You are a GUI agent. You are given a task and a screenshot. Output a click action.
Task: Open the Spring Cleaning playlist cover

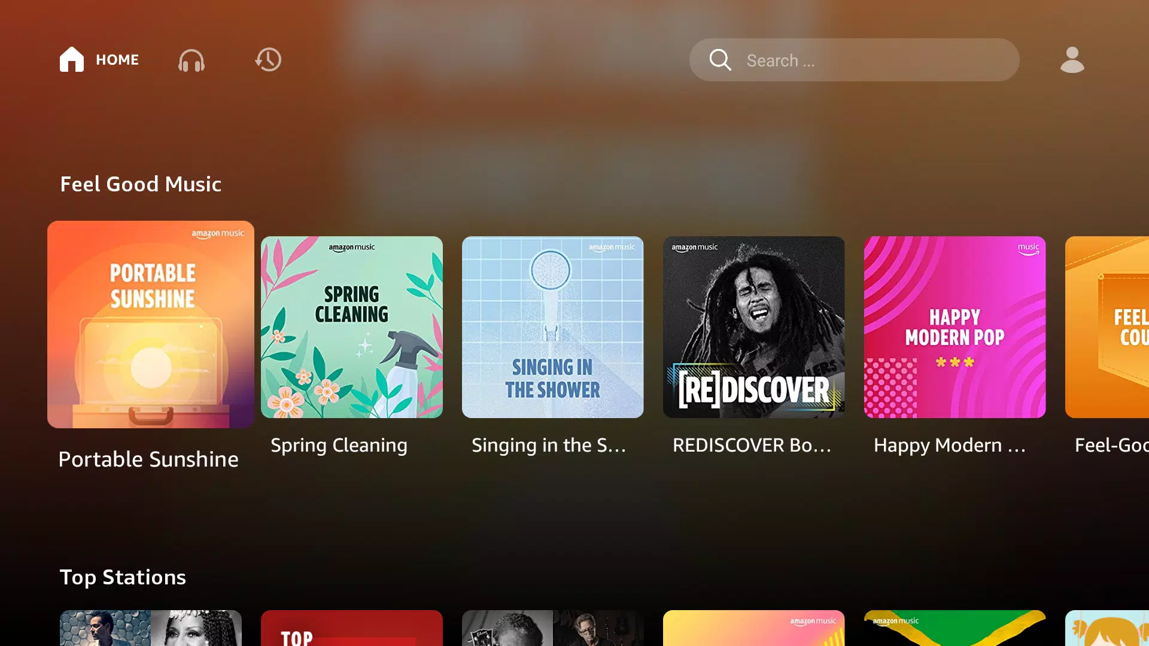pos(351,327)
